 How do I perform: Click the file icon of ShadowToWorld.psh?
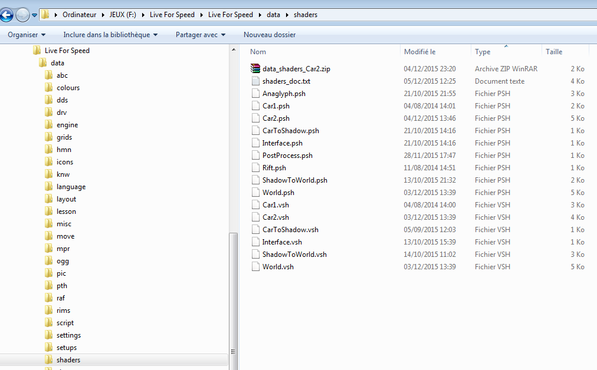[255, 180]
